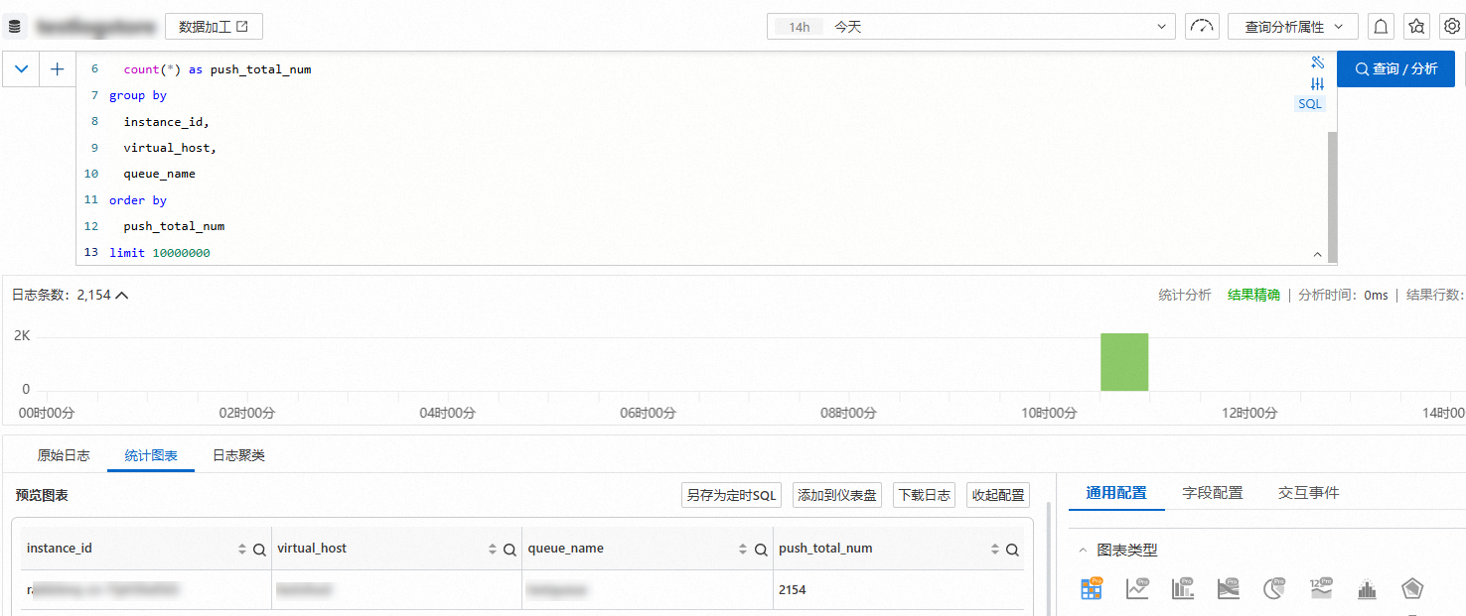1466x616 pixels.
Task: Click the 结果精确 status text
Action: coord(1253,295)
